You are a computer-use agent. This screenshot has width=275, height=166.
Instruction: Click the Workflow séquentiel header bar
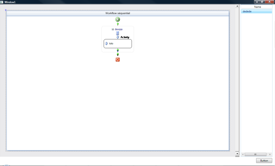point(118,13)
